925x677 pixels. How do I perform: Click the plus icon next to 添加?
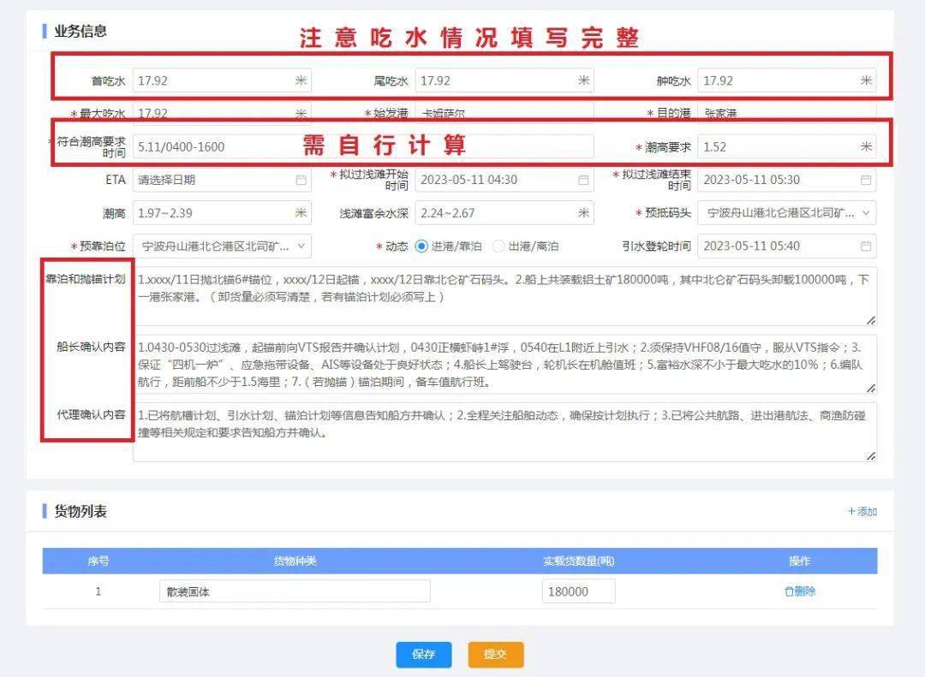853,511
